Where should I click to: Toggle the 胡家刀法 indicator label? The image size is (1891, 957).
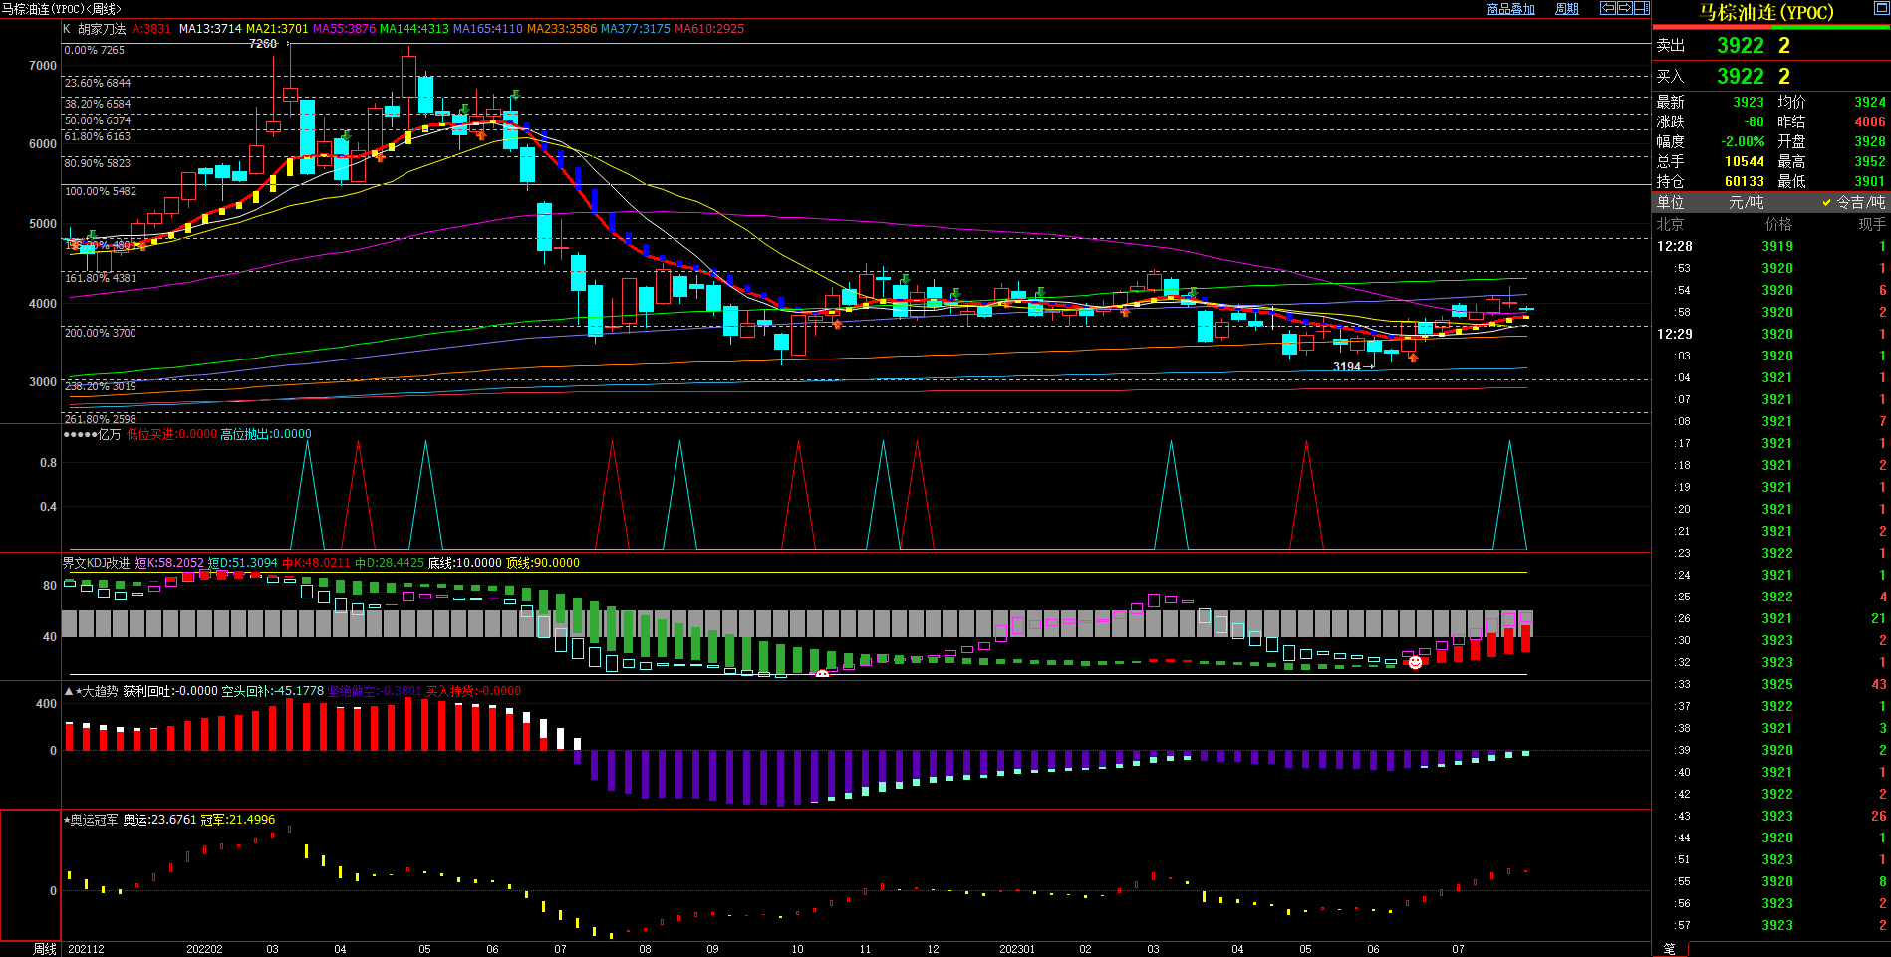[x=102, y=29]
